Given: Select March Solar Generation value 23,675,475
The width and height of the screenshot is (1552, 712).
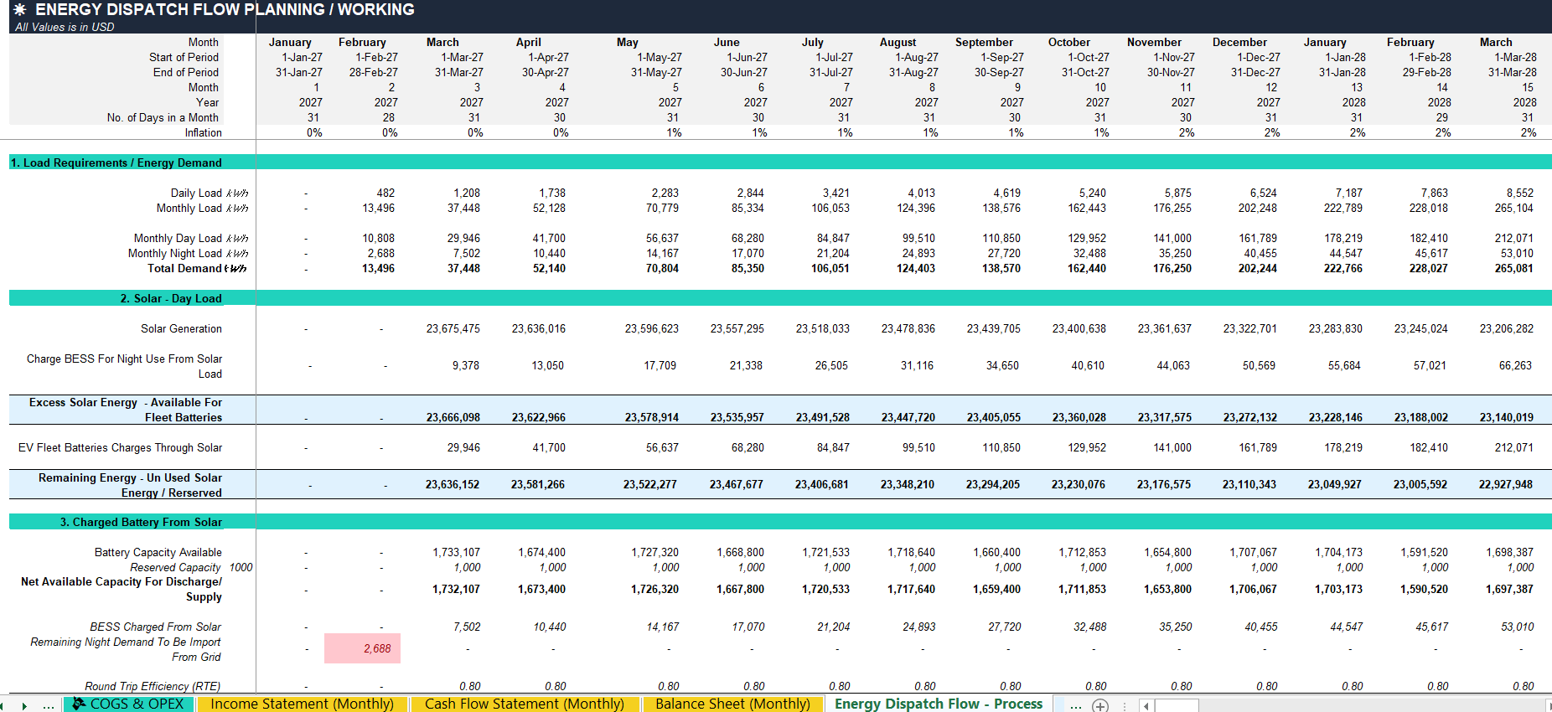Looking at the screenshot, I should (453, 328).
